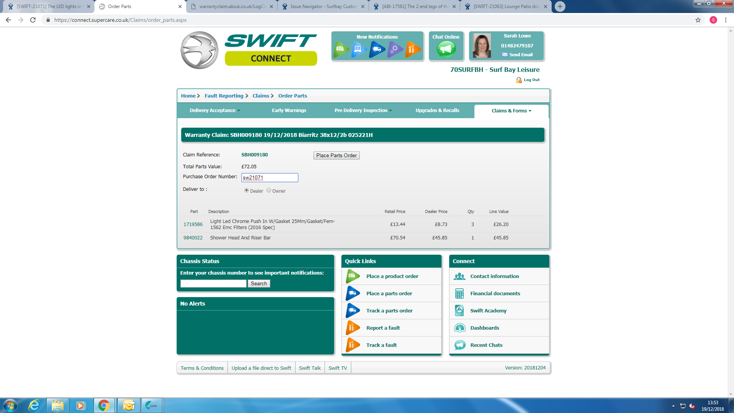Open the Swift Academy icon link
This screenshot has height=413, width=734.
[460, 311]
